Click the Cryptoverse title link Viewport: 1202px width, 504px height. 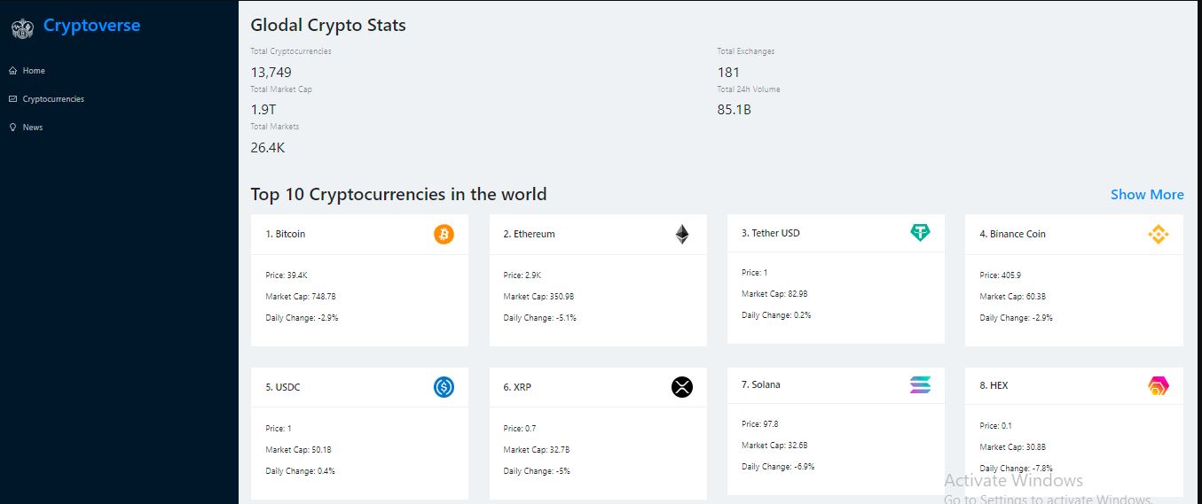click(91, 26)
